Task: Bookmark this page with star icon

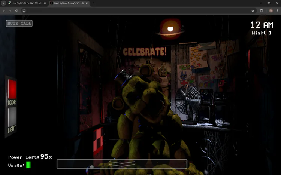Action: click(253, 11)
